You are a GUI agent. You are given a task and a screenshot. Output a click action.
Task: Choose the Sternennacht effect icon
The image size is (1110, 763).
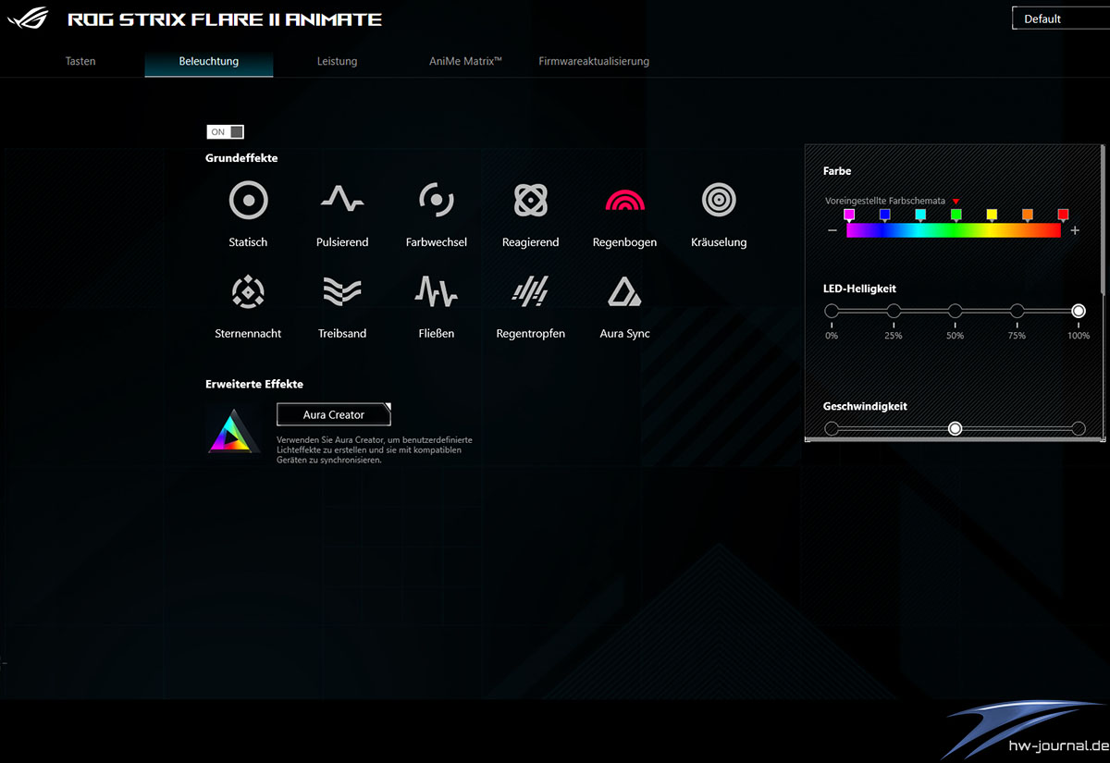[248, 291]
